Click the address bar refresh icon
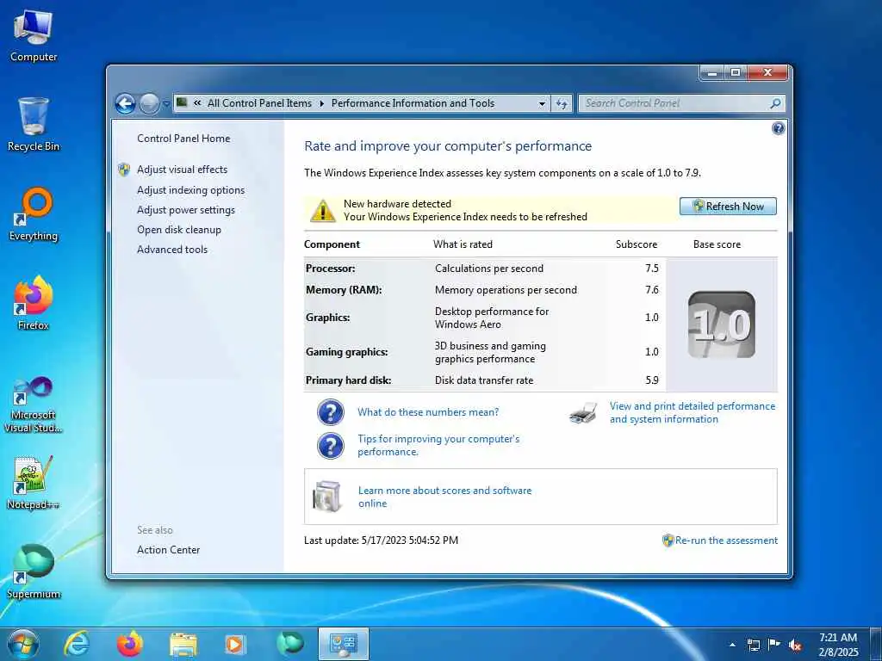The image size is (882, 661). point(562,103)
